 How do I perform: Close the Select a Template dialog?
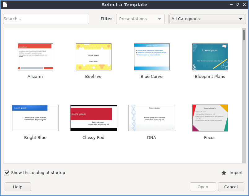[244, 5]
